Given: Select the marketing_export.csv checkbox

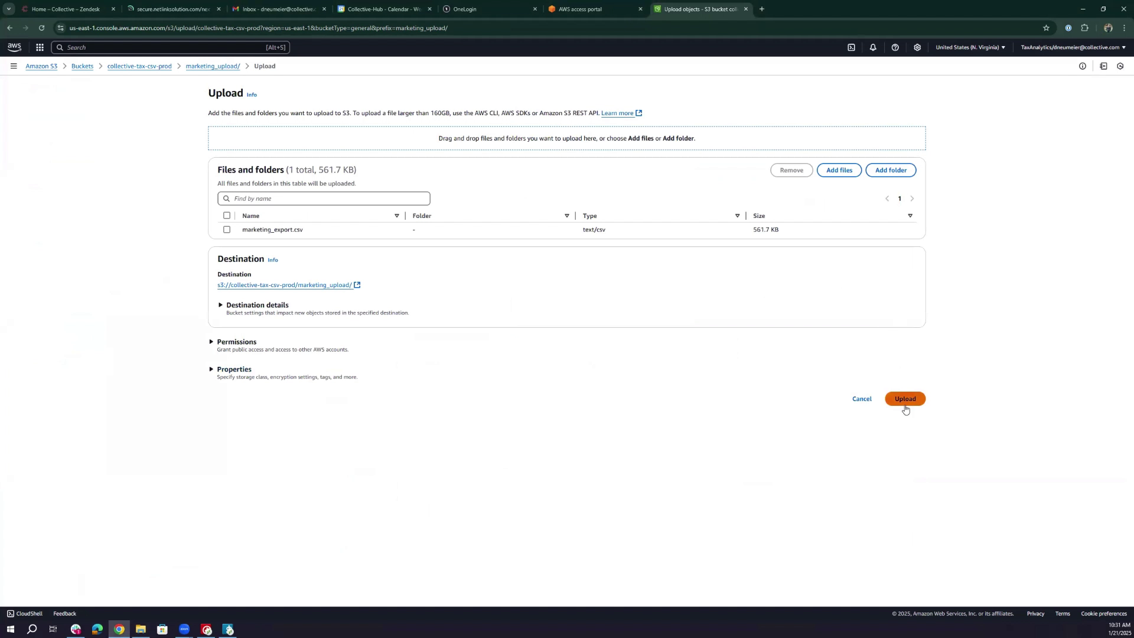Looking at the screenshot, I should pyautogui.click(x=227, y=230).
